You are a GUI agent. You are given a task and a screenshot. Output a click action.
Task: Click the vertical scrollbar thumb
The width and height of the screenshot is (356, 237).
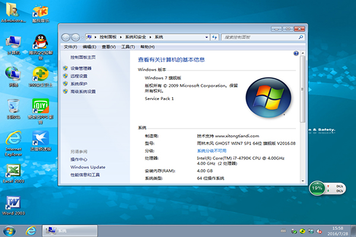[303, 89]
